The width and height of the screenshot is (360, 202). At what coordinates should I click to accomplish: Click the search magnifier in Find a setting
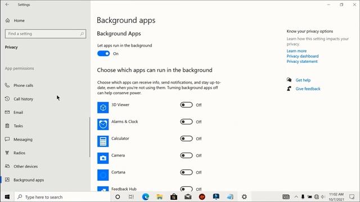(82, 34)
